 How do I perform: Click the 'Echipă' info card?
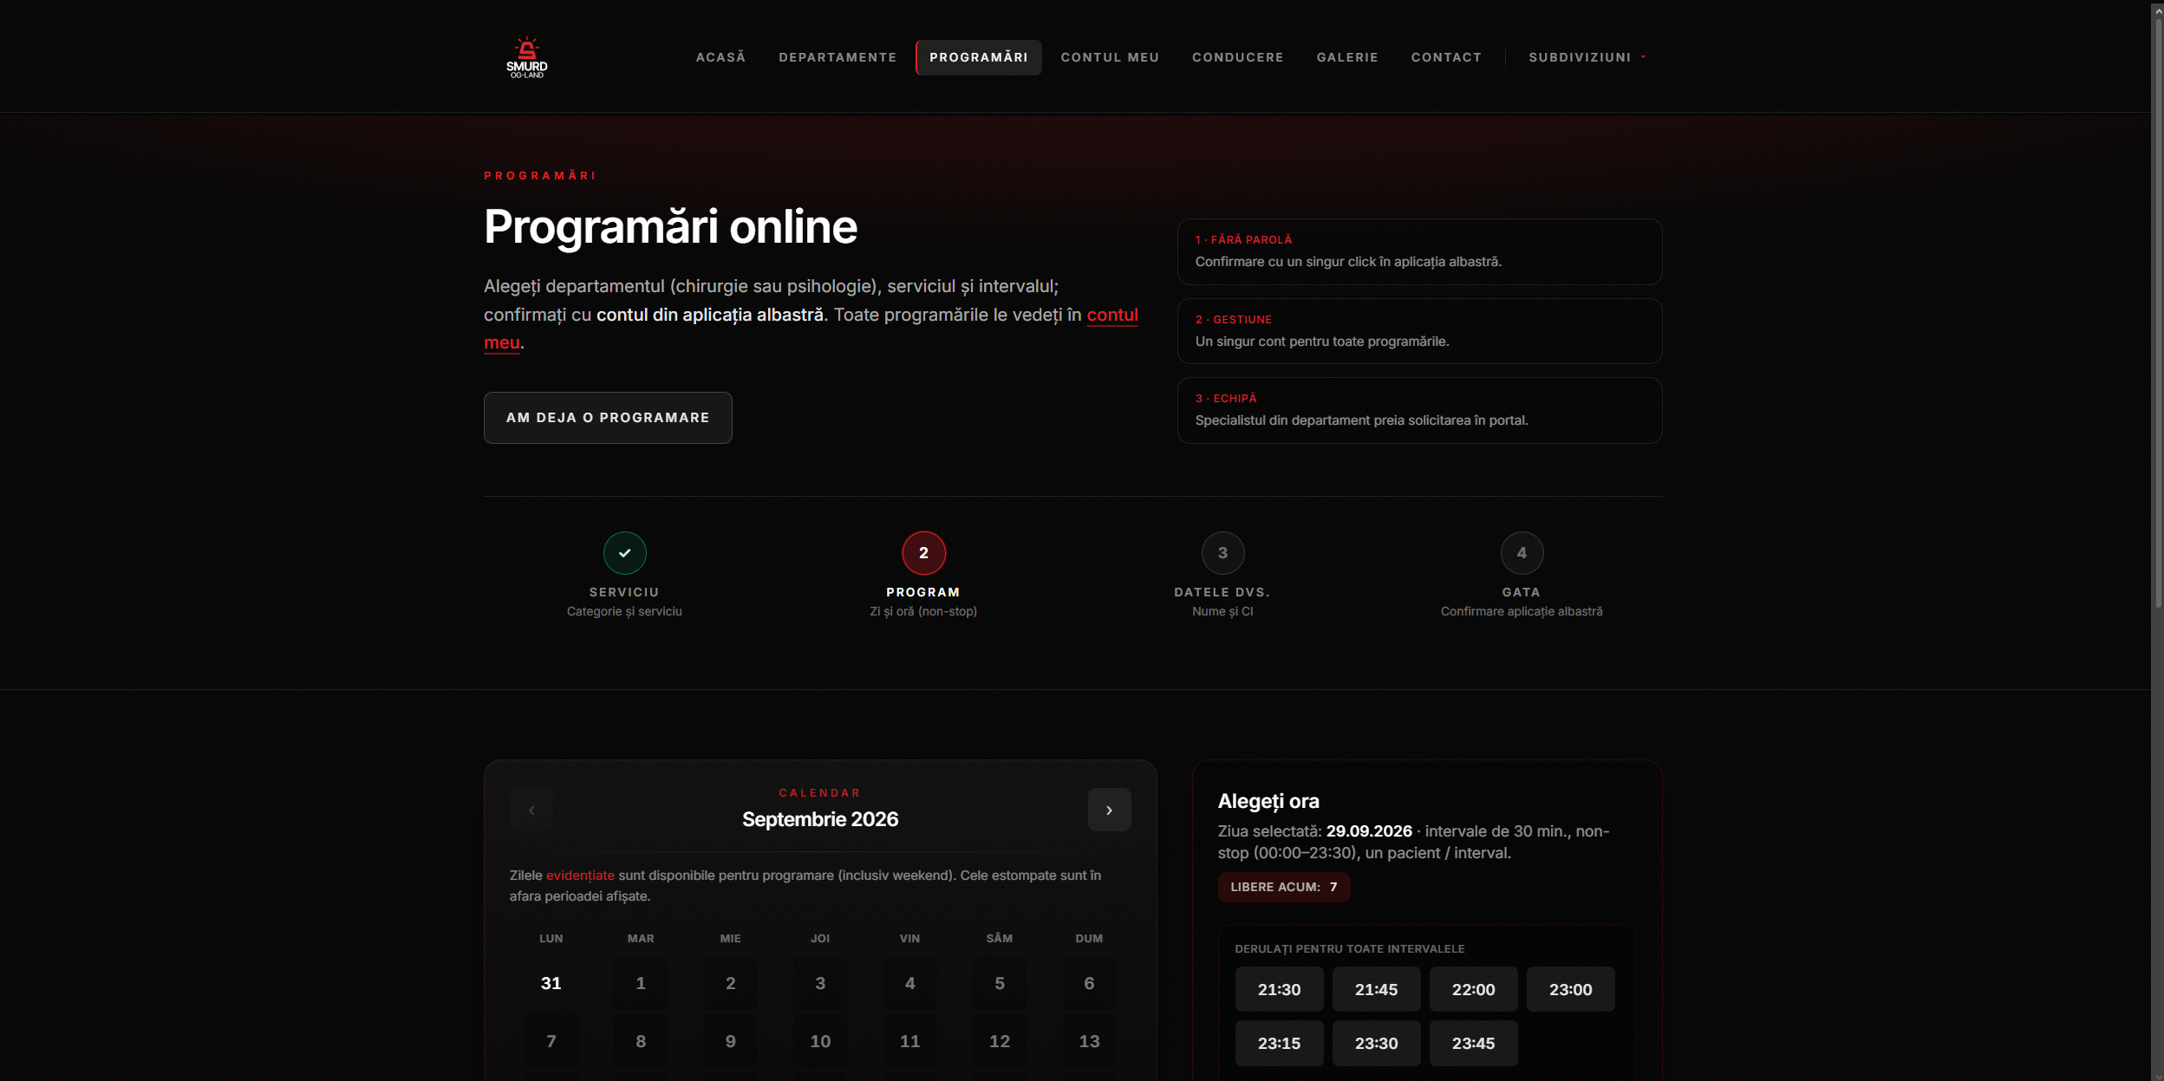point(1419,410)
